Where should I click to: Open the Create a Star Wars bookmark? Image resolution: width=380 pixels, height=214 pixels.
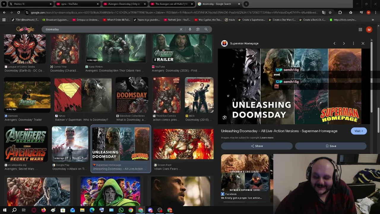tap(282, 20)
